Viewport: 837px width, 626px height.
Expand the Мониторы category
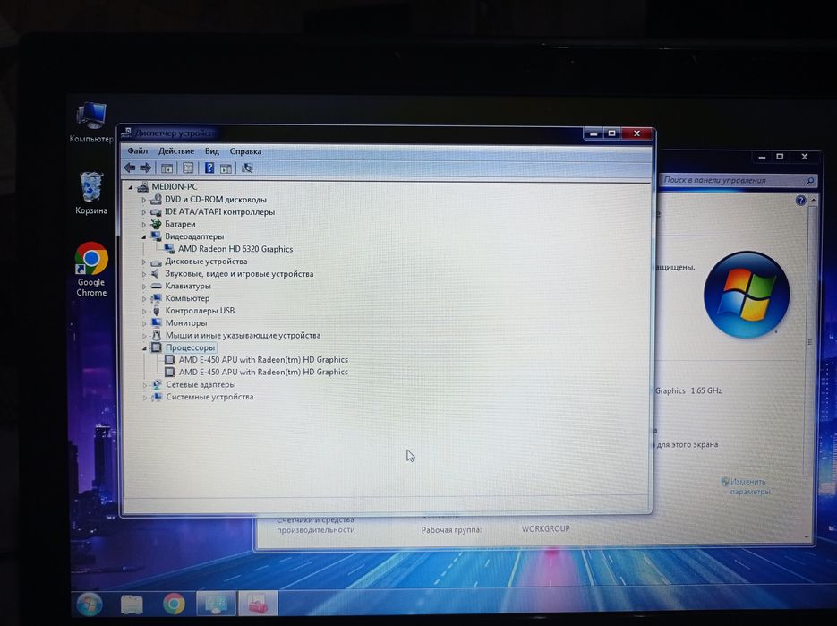[144, 323]
